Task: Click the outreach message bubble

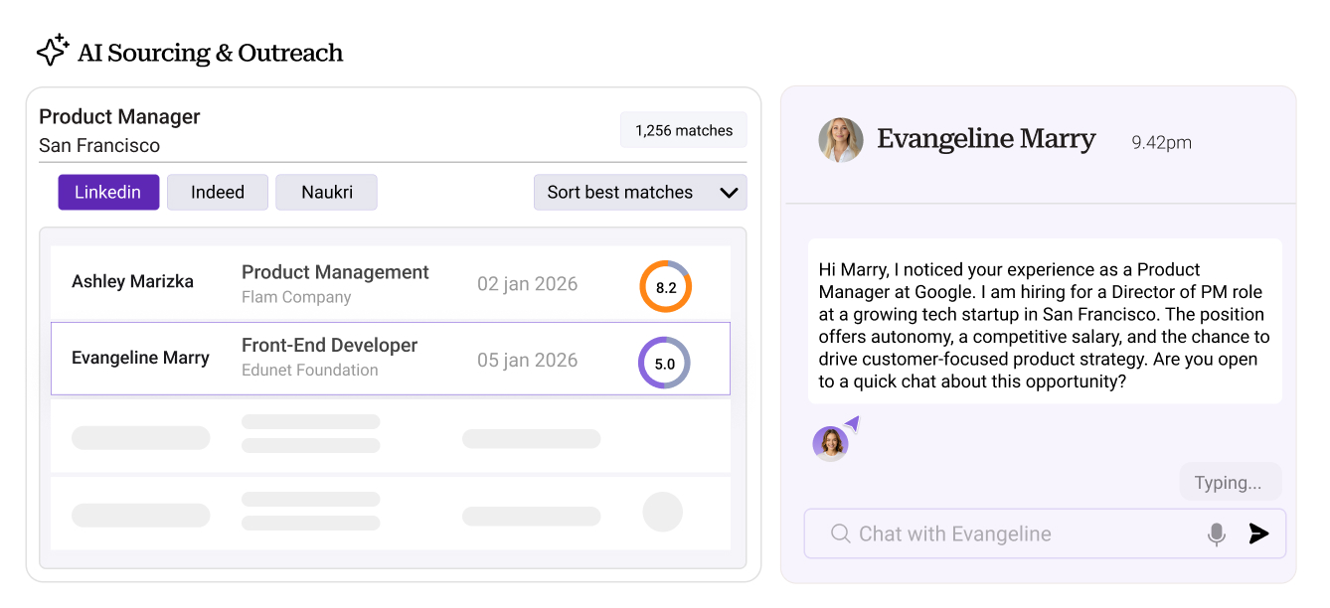Action: tap(1045, 321)
